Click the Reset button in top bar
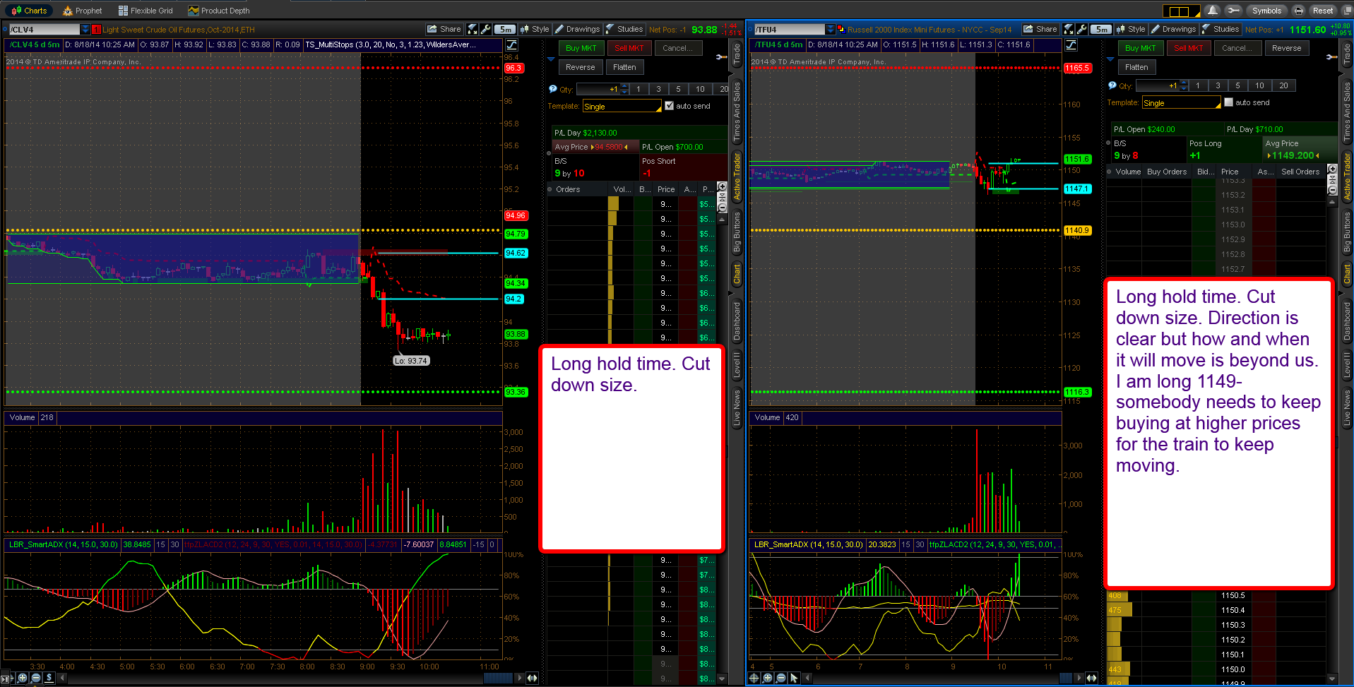The height and width of the screenshot is (687, 1354). pos(1323,11)
